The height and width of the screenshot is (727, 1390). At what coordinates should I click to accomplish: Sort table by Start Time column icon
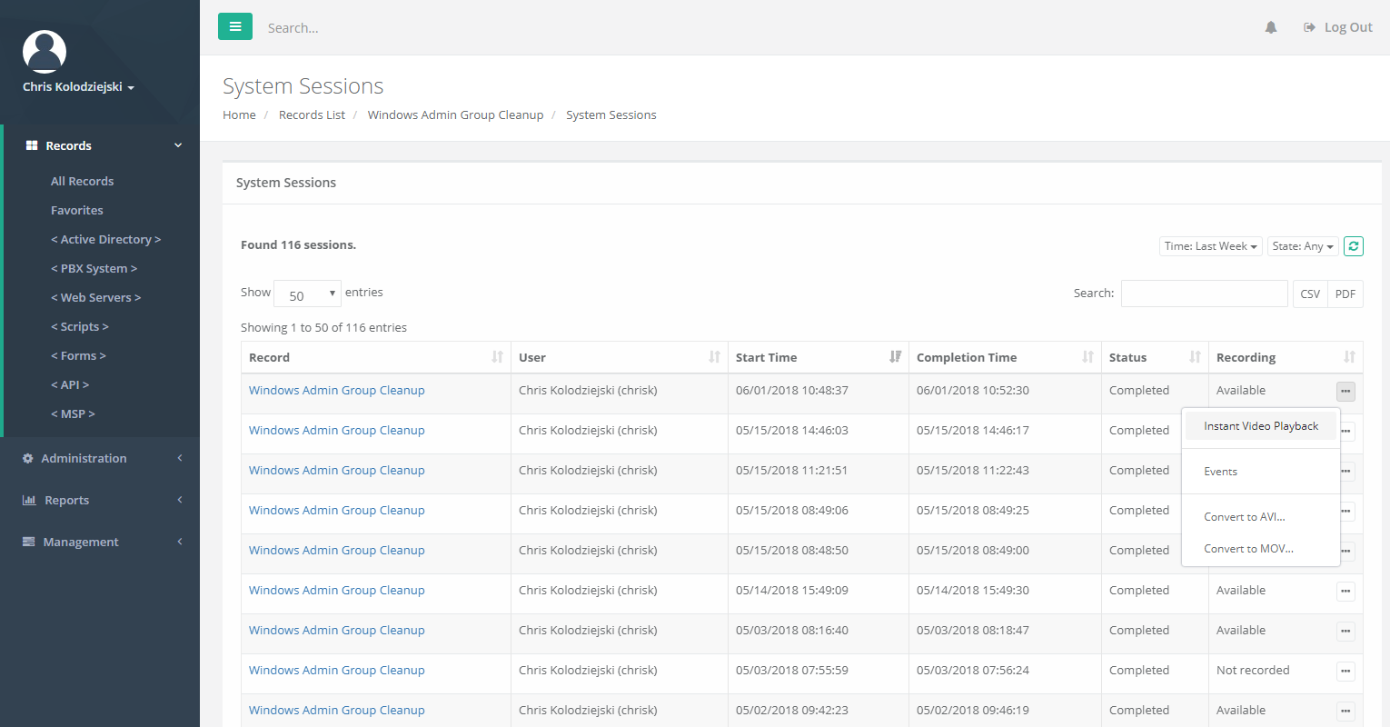coord(895,357)
